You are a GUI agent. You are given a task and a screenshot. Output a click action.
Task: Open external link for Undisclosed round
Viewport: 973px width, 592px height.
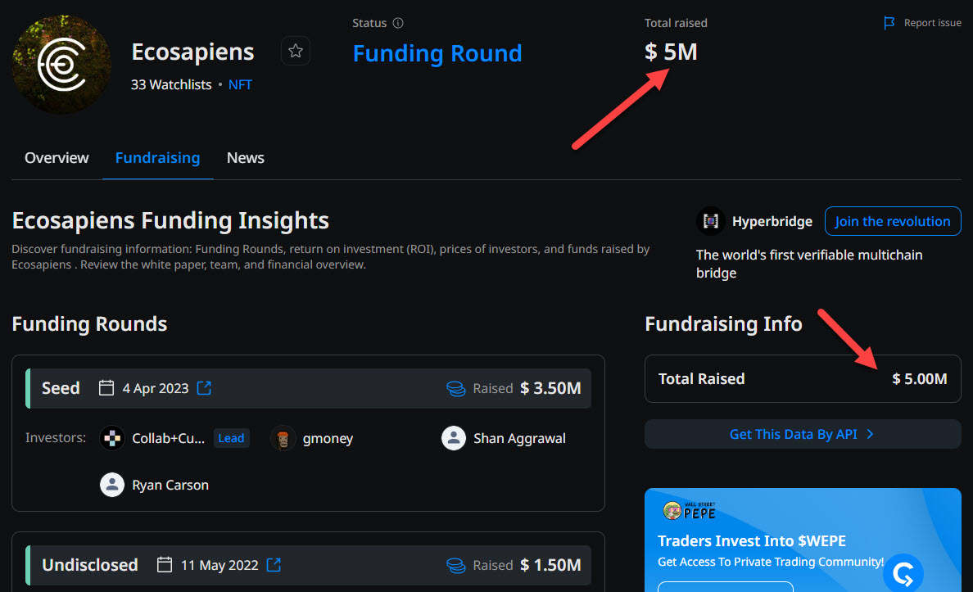pyautogui.click(x=274, y=565)
